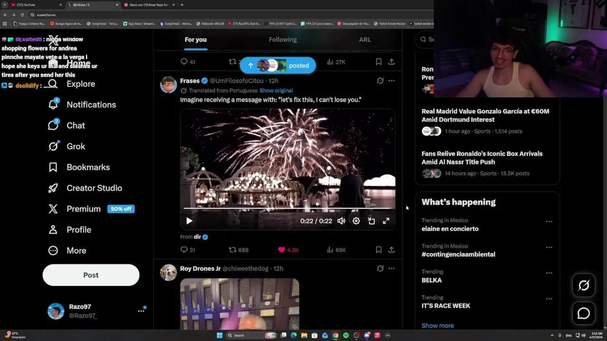Open video settings gear
Image resolution: width=607 pixels, height=341 pixels.
point(356,221)
